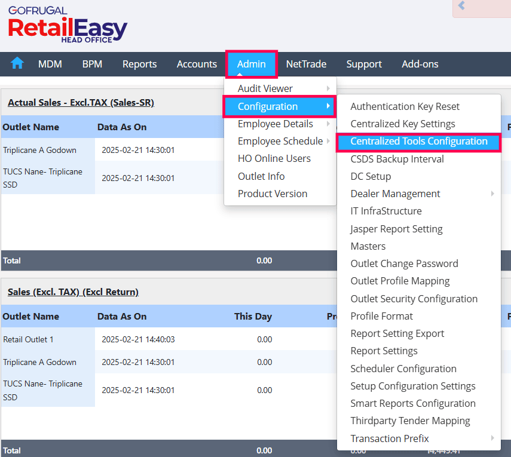Open the MDM menu

[x=50, y=64]
